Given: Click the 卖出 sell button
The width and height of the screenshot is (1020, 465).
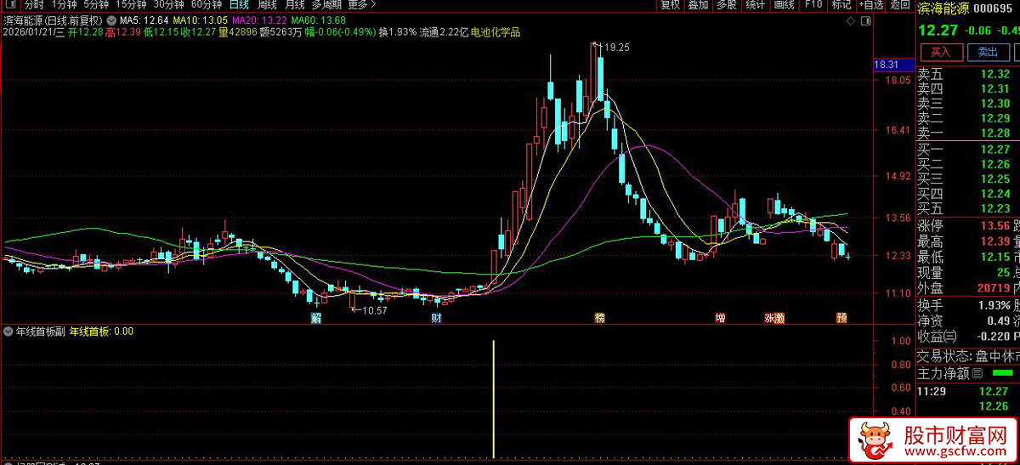Looking at the screenshot, I should coord(987,52).
